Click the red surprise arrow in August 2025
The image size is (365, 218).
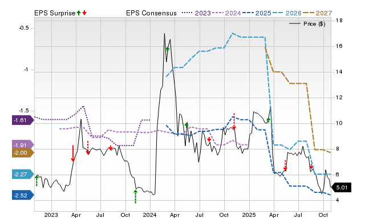311,166
